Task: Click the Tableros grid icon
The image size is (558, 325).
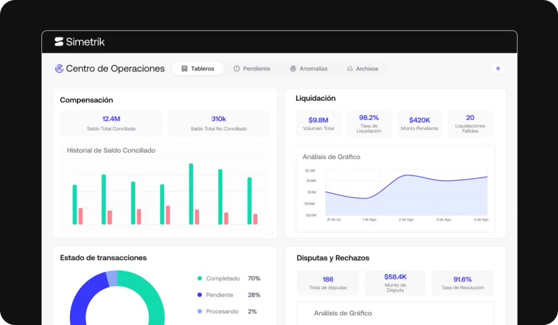Action: pos(184,69)
